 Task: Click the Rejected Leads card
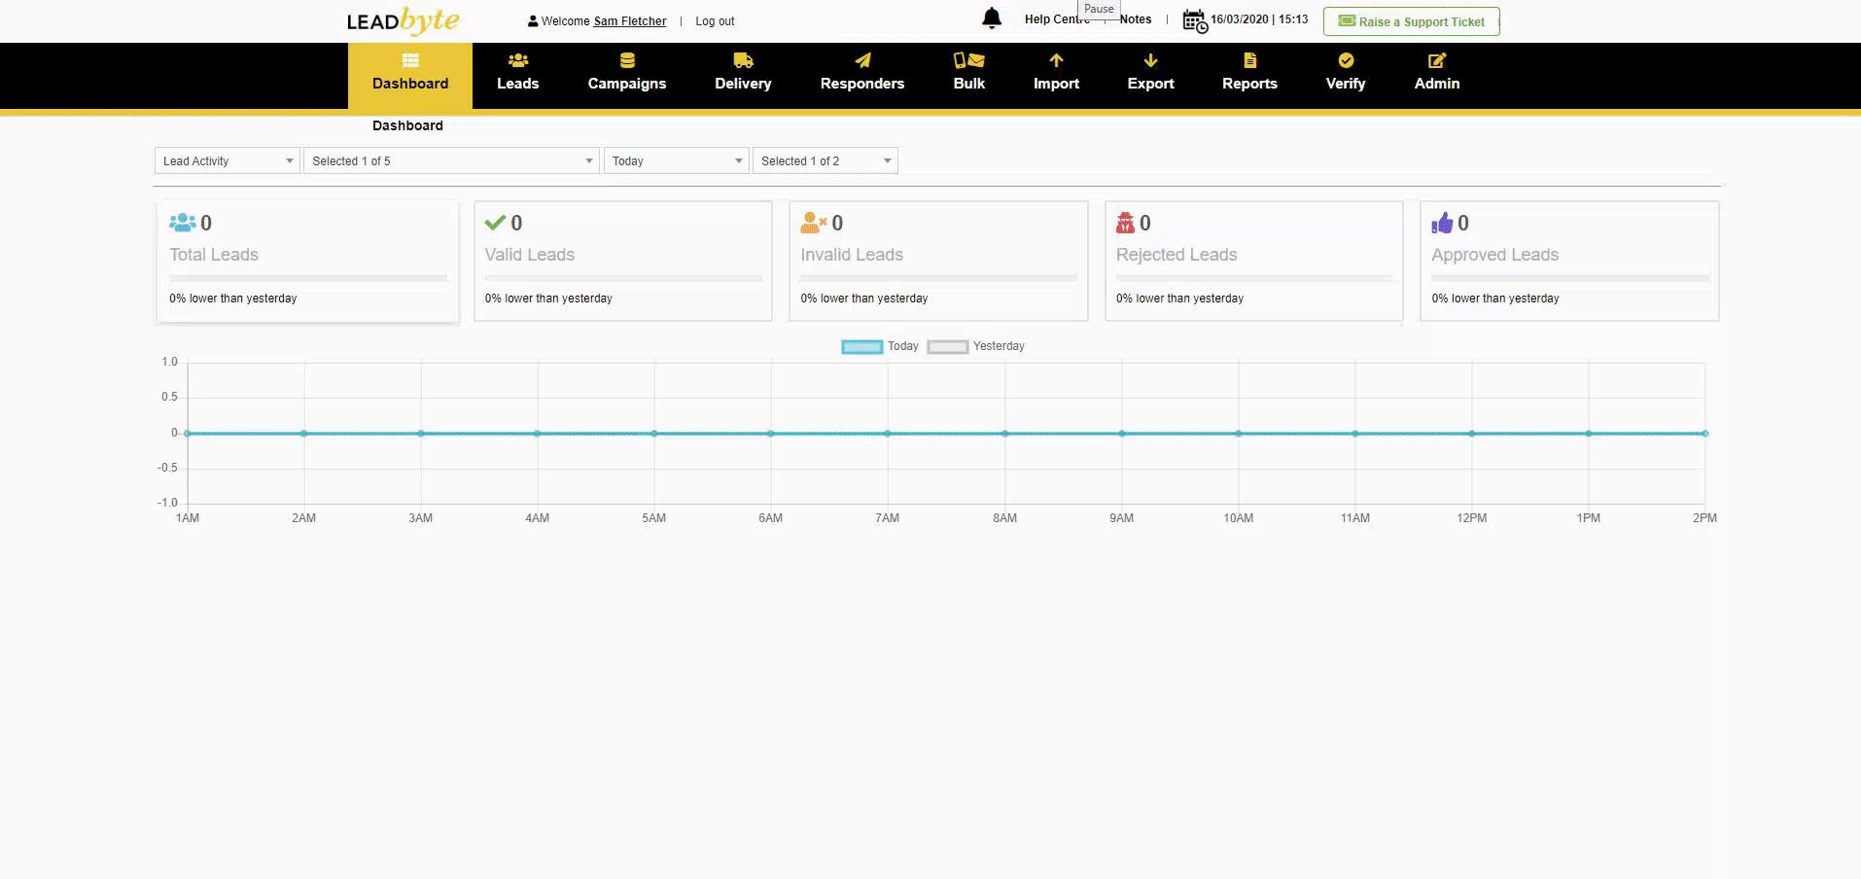coord(1254,261)
